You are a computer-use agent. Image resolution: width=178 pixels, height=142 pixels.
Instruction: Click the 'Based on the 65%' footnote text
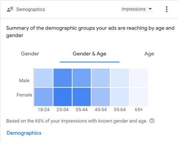click(x=77, y=121)
